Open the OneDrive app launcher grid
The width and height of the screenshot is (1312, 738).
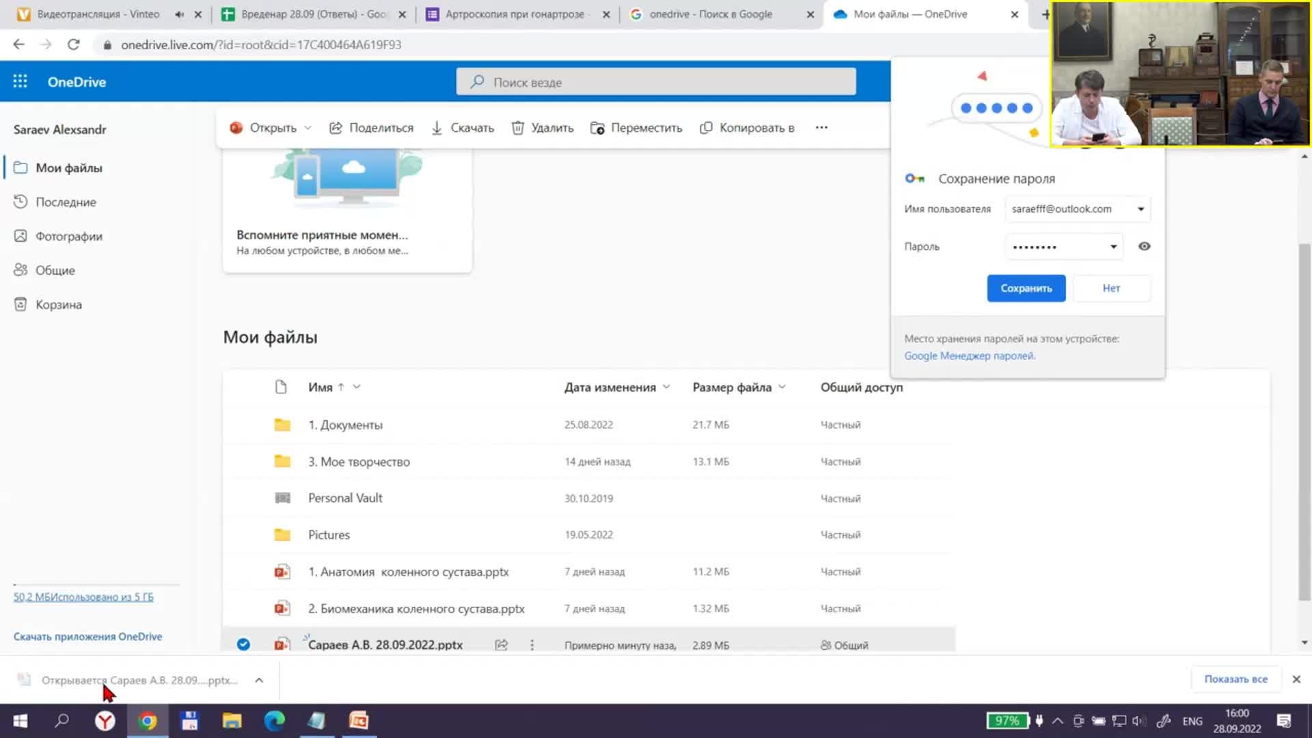[x=20, y=81]
